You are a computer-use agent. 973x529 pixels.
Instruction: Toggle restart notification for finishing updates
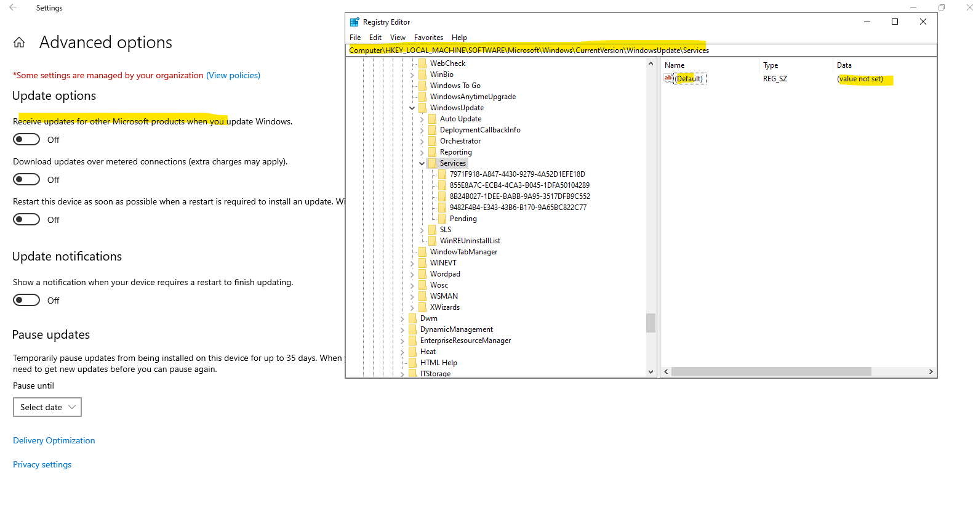click(26, 301)
